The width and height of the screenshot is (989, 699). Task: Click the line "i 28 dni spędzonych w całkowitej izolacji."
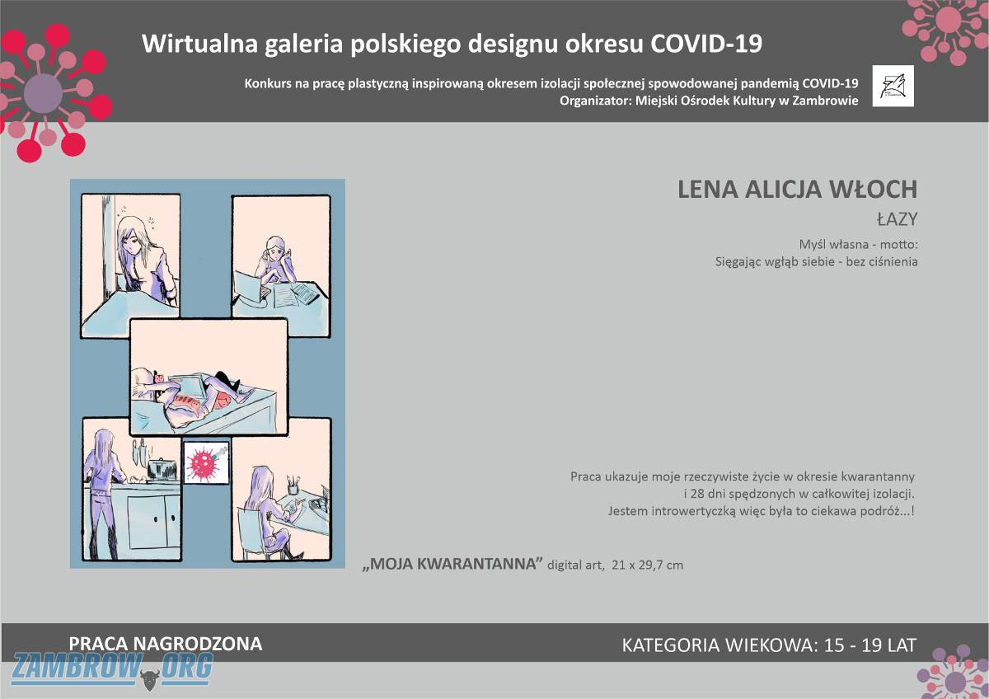coord(799,494)
